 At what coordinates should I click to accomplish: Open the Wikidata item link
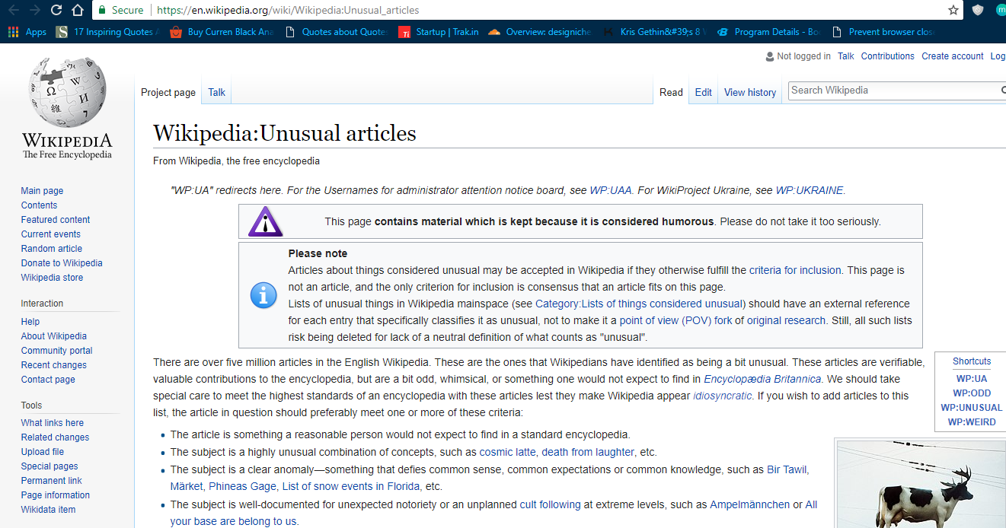click(49, 510)
